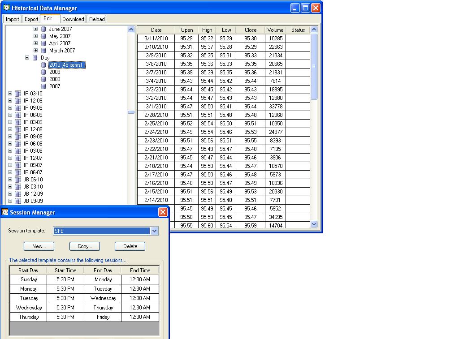
Task: Click the tree panel scroll up arrow
Action: point(131,29)
